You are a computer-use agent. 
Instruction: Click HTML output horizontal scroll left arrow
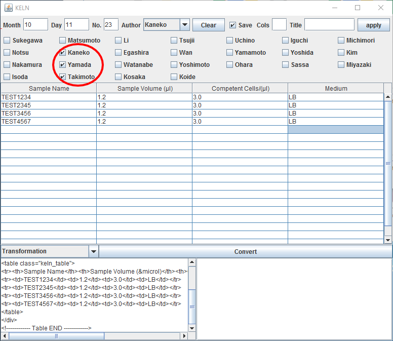[5, 336]
